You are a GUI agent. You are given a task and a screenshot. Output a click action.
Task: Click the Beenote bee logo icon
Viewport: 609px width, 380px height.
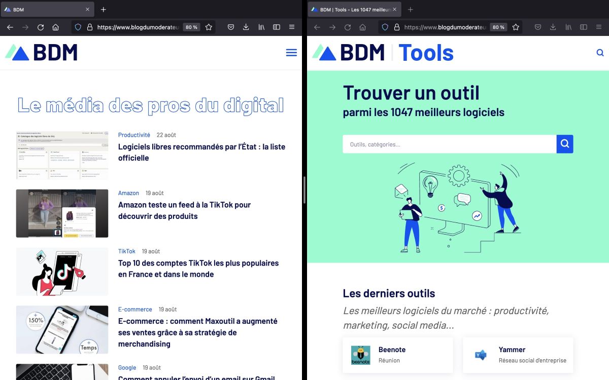pos(361,355)
